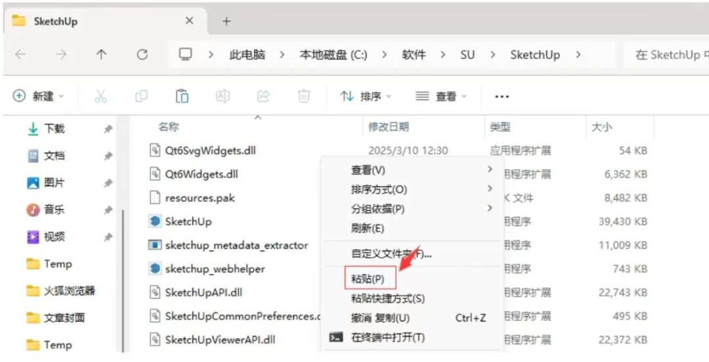Image resolution: width=709 pixels, height=362 pixels.
Task: Click the sidebar vertical scrollbar
Action: point(123,280)
